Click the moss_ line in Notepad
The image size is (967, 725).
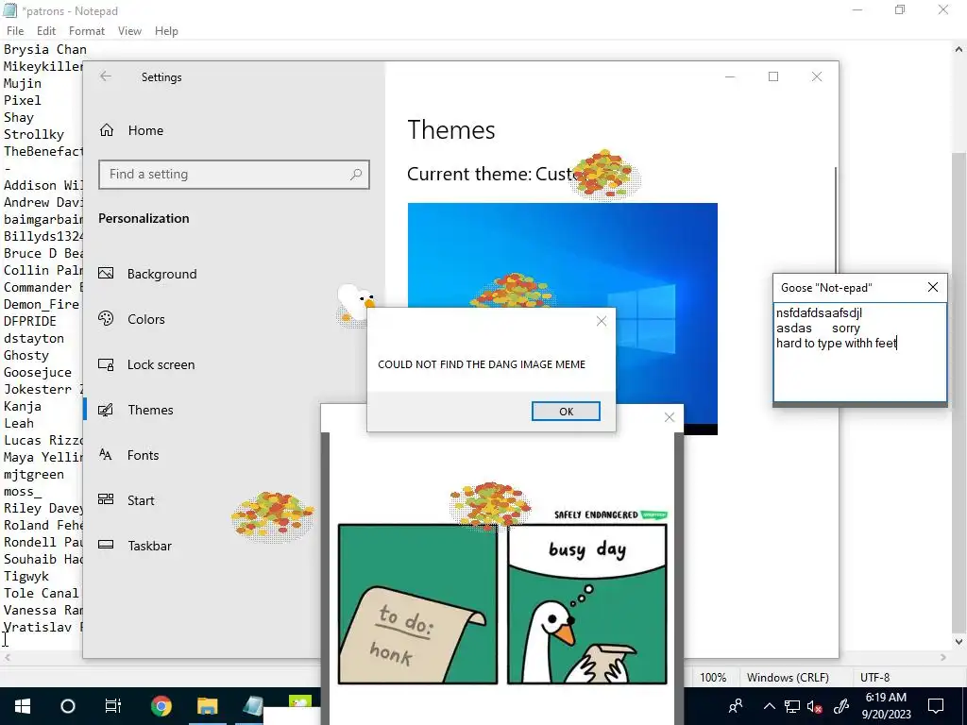(23, 491)
